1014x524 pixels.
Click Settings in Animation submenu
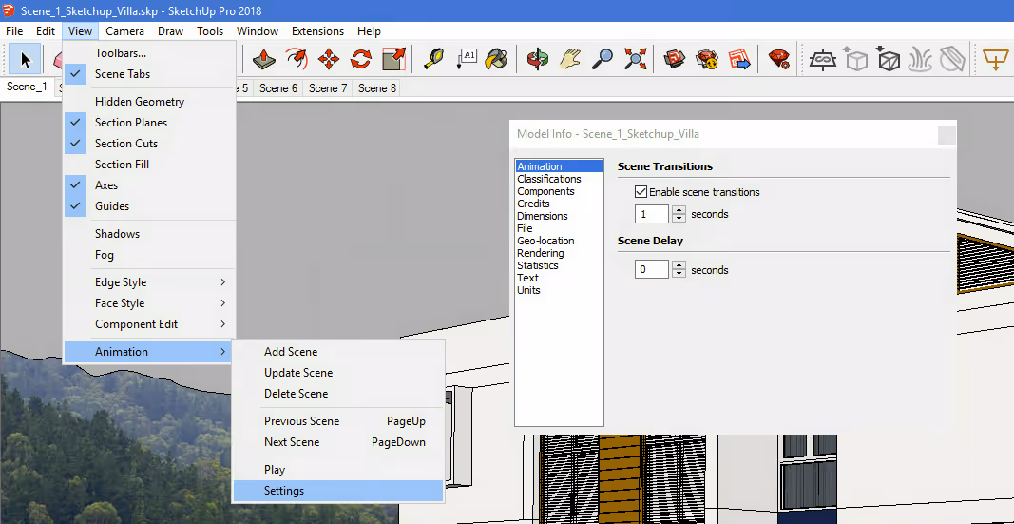point(338,491)
